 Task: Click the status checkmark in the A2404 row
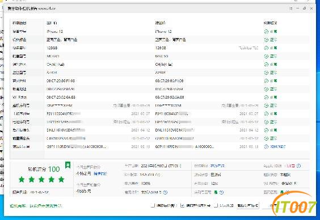click(x=266, y=73)
